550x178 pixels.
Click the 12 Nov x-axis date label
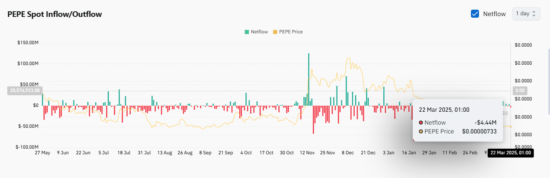pos(307,153)
